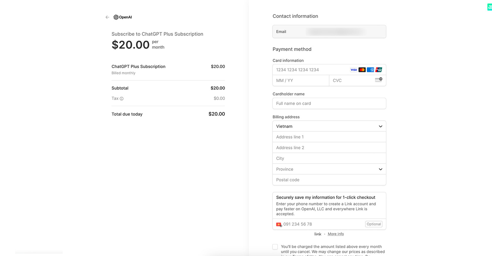The image size is (492, 256).
Task: Click the CVC card hint icon
Action: [379, 80]
